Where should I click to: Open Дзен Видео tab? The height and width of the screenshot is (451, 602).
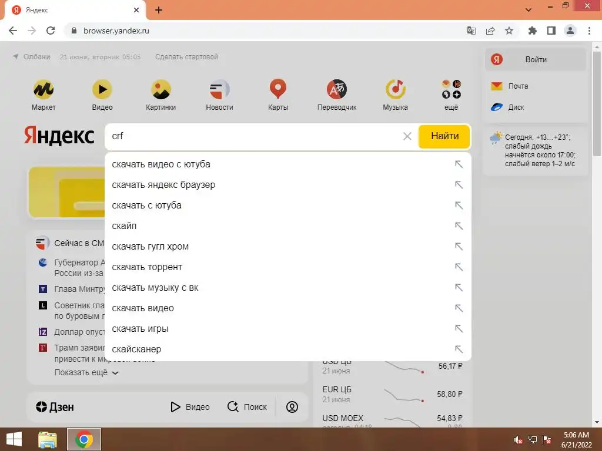click(190, 407)
